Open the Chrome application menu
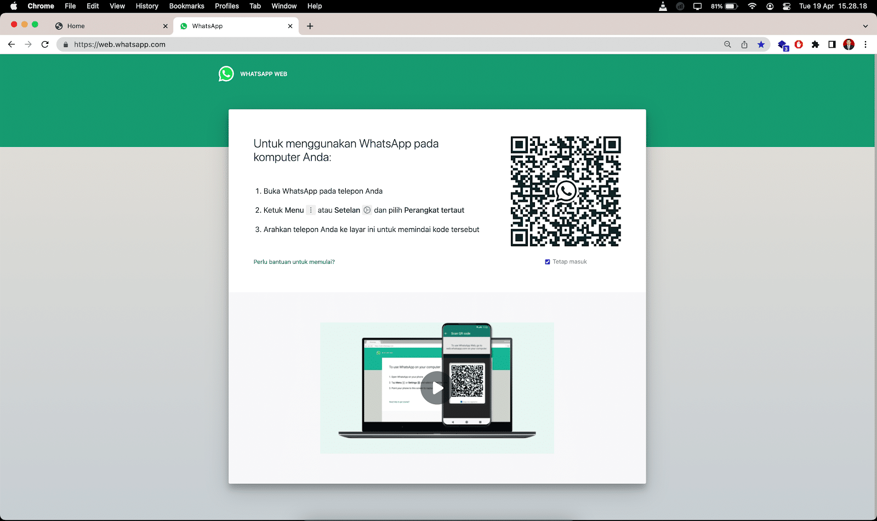 tap(41, 6)
